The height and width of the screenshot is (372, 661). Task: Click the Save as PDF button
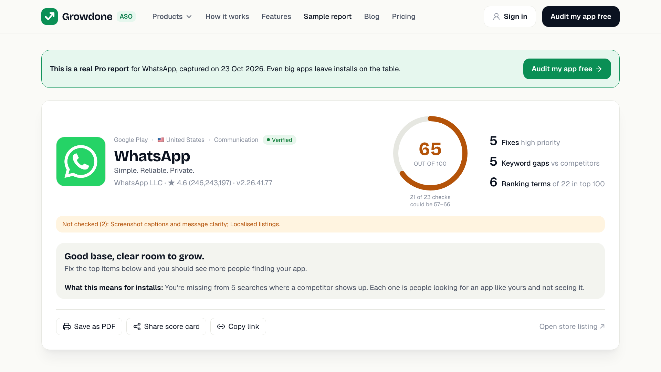click(89, 327)
